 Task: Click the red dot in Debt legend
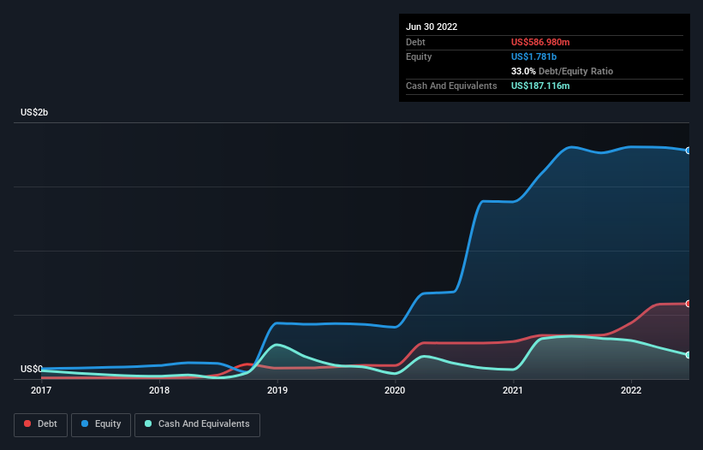point(27,423)
